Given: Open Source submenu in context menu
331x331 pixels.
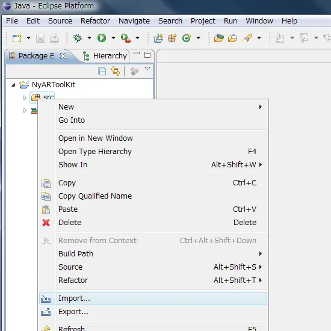Looking at the screenshot, I should point(153,267).
